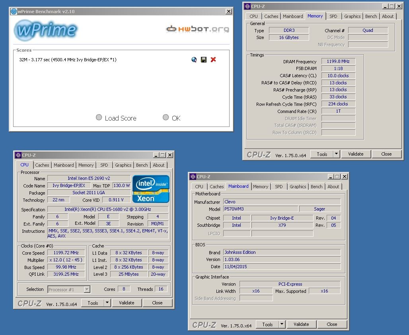Viewport: 409px width, 335px height.
Task: Click the Close button in the Memory window
Action: pos(386,154)
